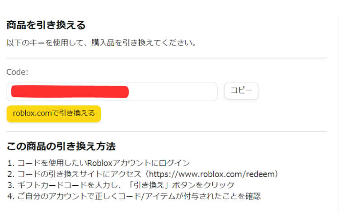Click the divider below the yellow button
The height and width of the screenshot is (221, 347).
click(166, 132)
